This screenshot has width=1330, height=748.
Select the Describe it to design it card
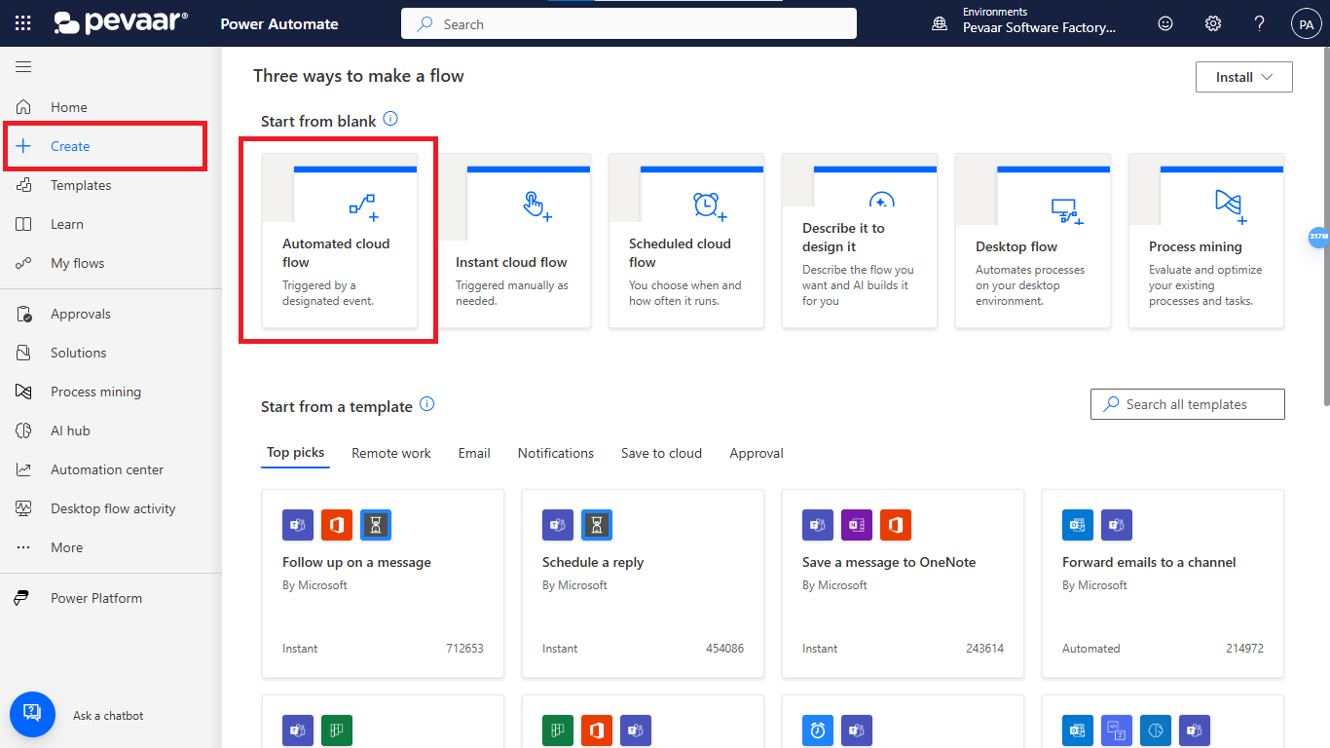(860, 242)
